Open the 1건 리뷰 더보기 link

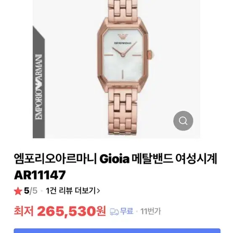pos(71,191)
